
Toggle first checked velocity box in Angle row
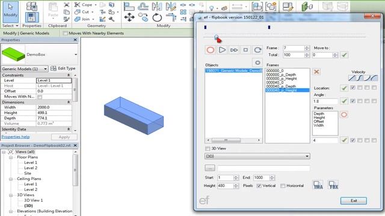(353, 101)
